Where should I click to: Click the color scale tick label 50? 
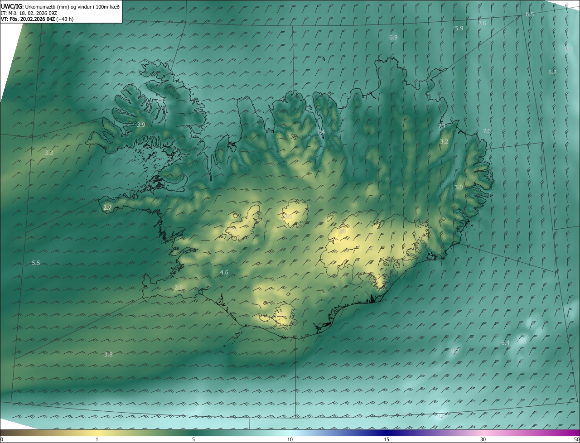click(x=576, y=439)
